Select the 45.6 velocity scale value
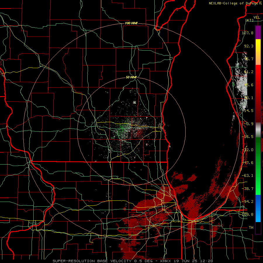The width and height of the screenshot is (263, 263). pyautogui.click(x=249, y=85)
